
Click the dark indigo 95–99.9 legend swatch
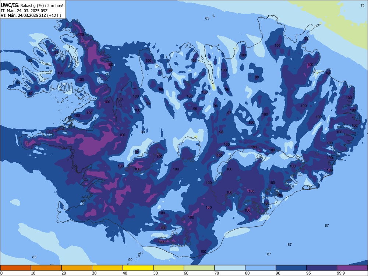(322, 268)
